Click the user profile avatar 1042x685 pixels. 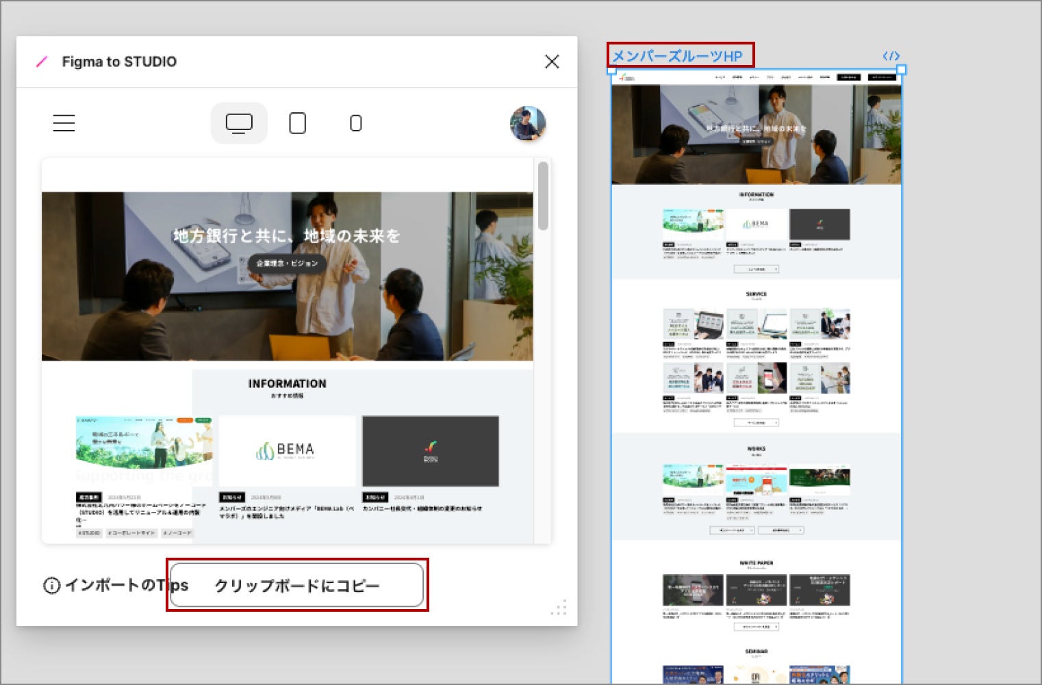point(527,124)
